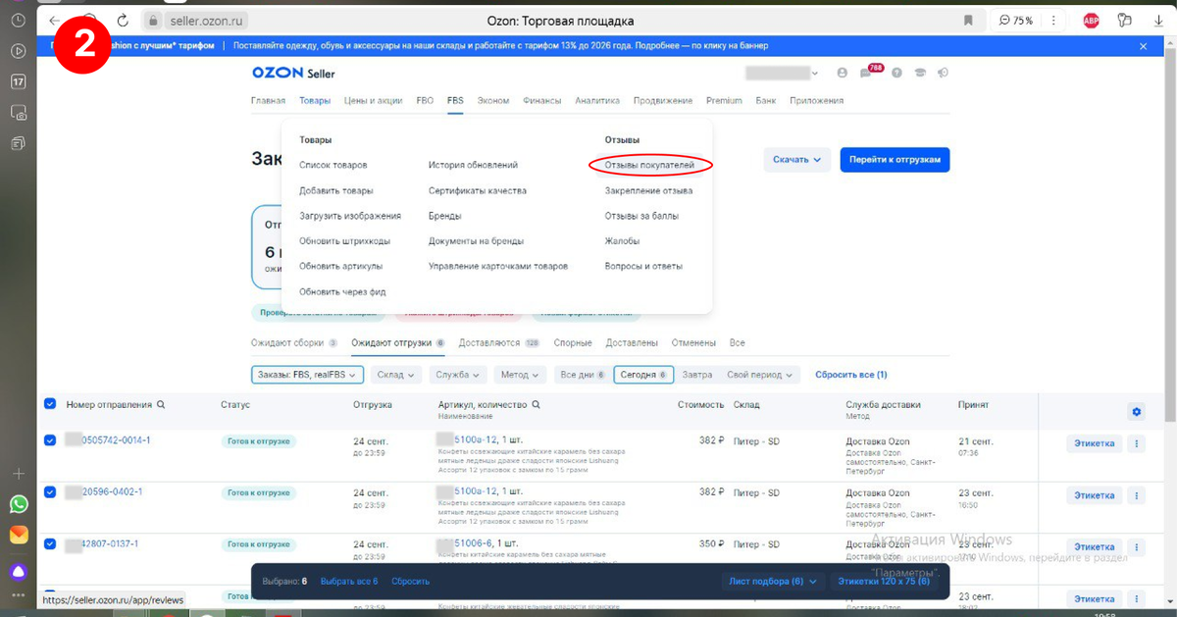Click the Перейти к отгрузкам button

point(895,160)
